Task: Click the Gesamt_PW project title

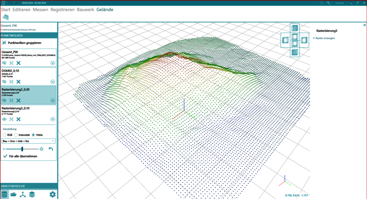Action: (9, 26)
